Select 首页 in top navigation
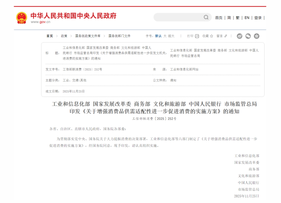Screen dimensions: 281x203 coord(219,18)
